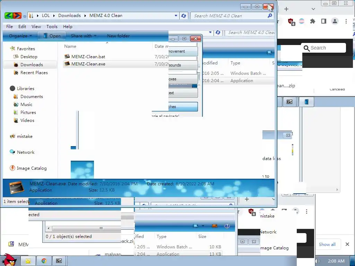Click the Angry Birds Start button

coord(9,259)
